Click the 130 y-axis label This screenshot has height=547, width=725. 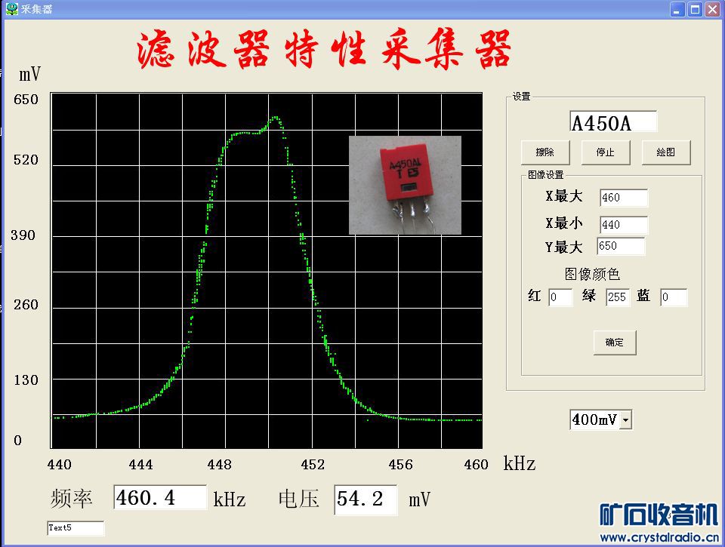coord(26,380)
